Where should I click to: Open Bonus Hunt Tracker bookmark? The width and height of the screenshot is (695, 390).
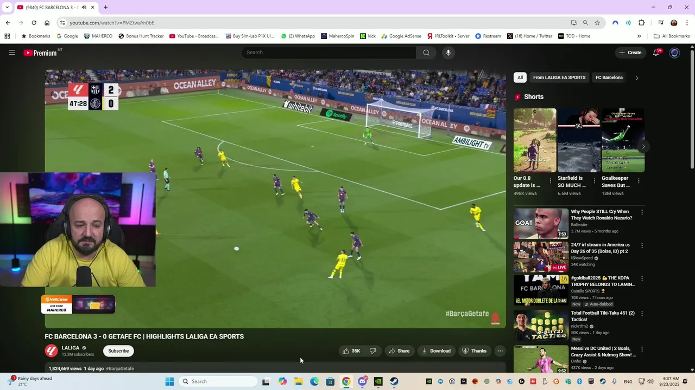point(141,36)
